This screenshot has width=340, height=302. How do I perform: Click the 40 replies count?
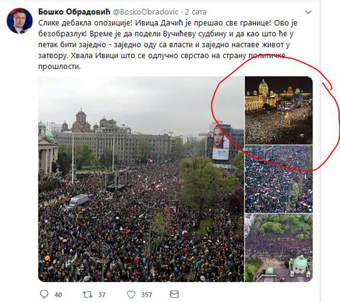[58, 295]
